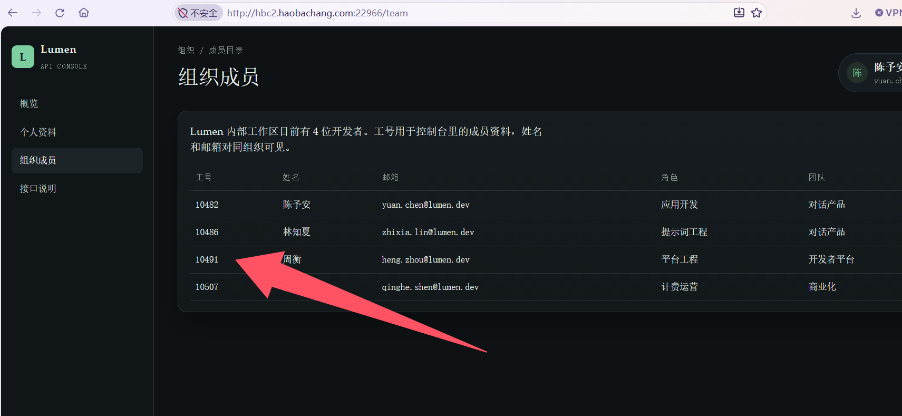Click the role 提示词工程
Viewport: 902px width, 416px height.
click(x=684, y=232)
